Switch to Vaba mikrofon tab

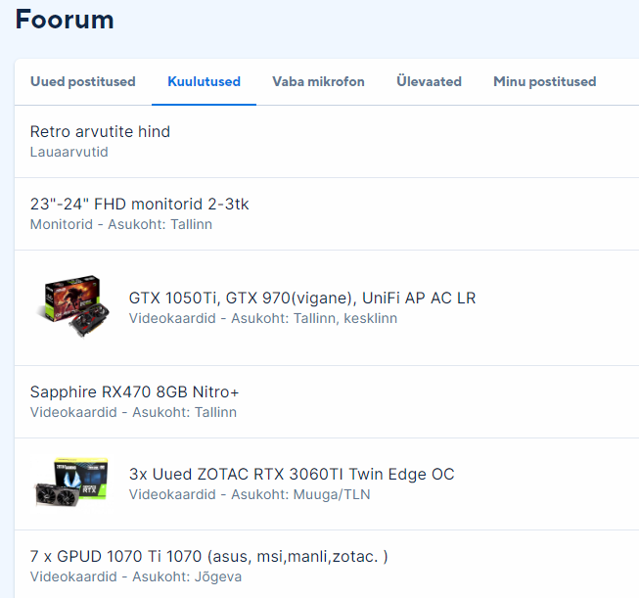(x=318, y=81)
